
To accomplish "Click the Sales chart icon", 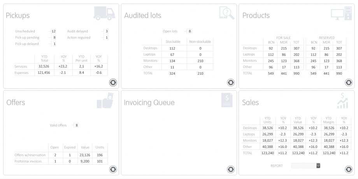I will (x=342, y=101).
